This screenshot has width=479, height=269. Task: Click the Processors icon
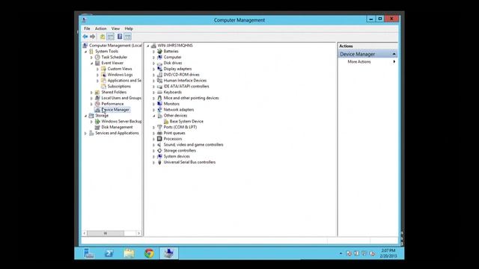159,139
